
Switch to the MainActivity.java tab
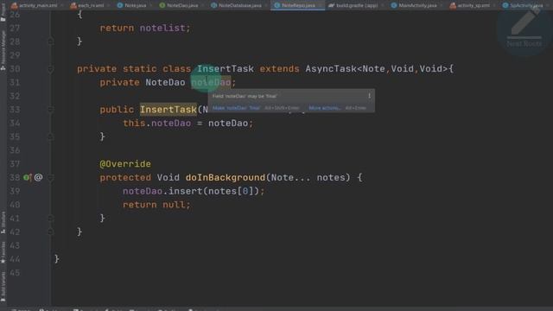415,5
